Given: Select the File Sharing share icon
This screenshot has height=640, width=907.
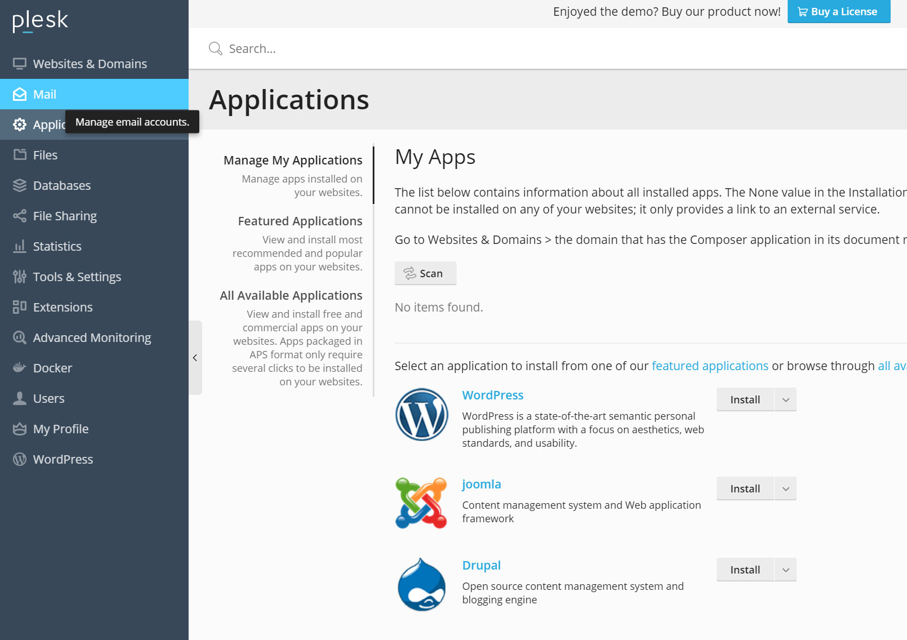Looking at the screenshot, I should point(20,216).
